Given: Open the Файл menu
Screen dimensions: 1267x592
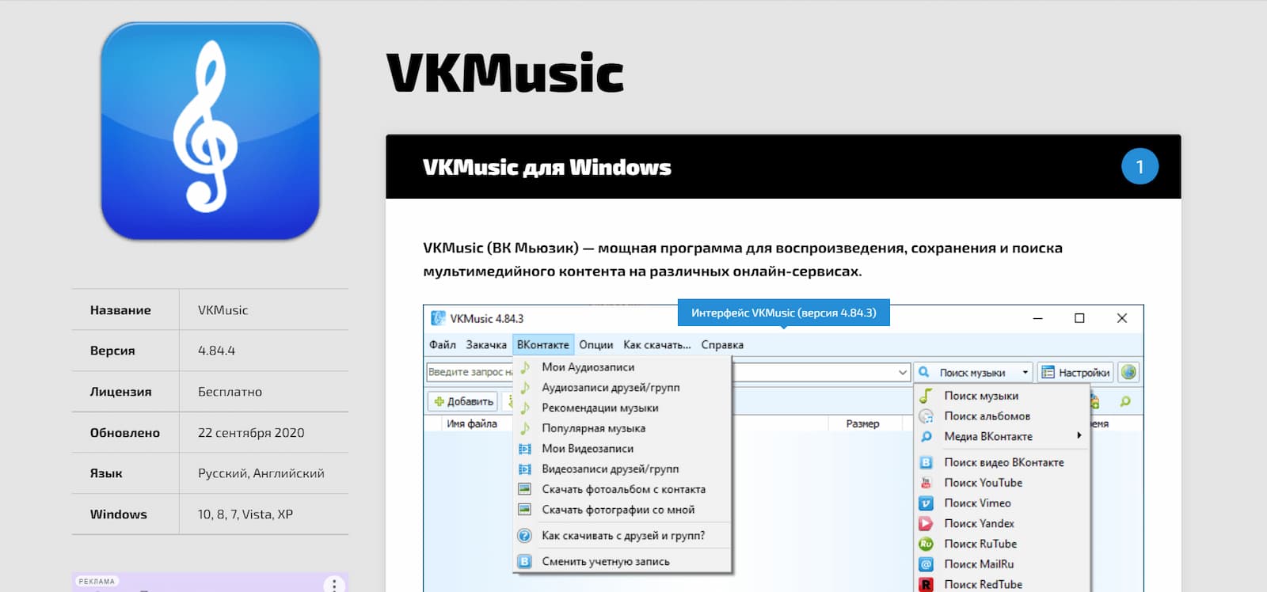Looking at the screenshot, I should (x=443, y=345).
